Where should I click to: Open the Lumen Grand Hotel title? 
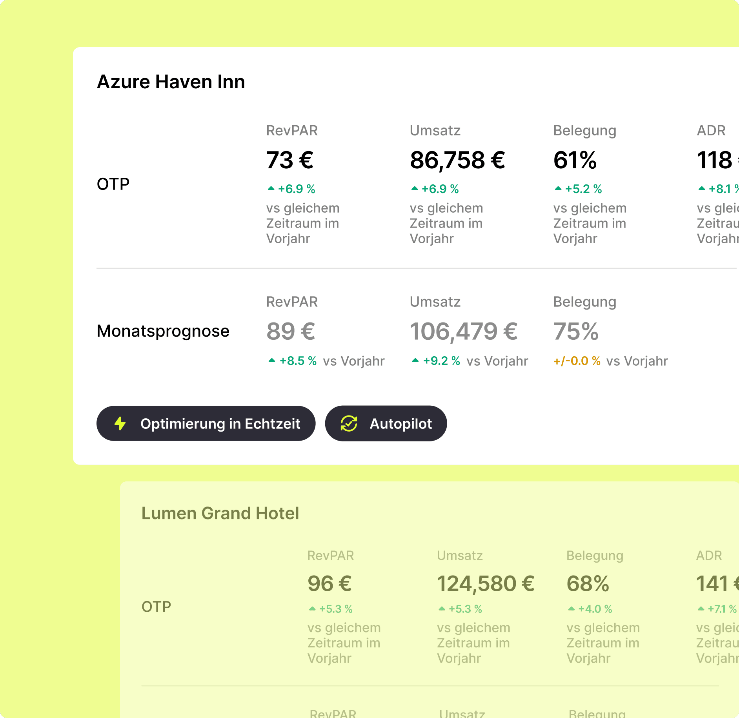click(x=220, y=513)
